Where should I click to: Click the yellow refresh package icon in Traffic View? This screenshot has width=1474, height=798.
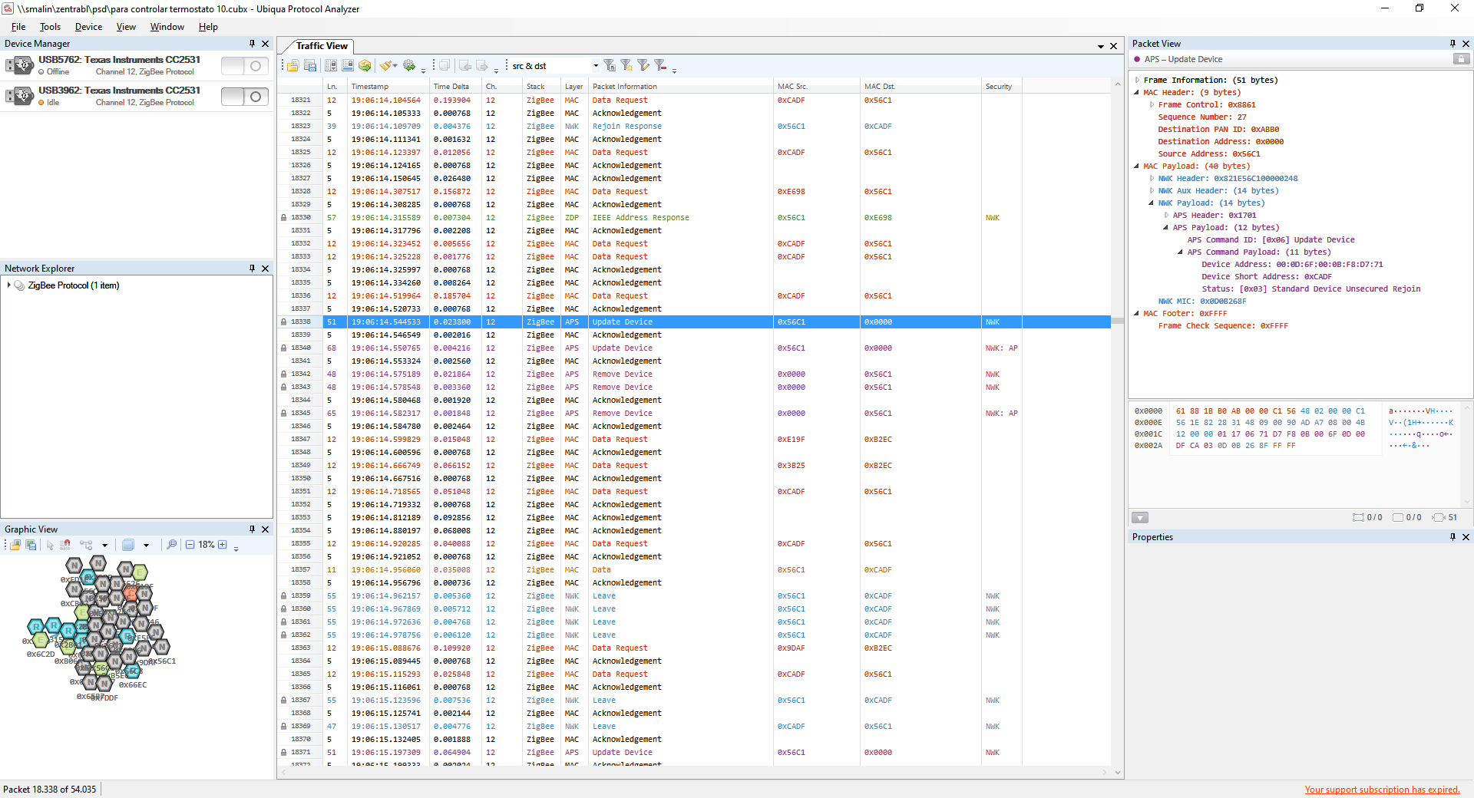click(x=365, y=66)
